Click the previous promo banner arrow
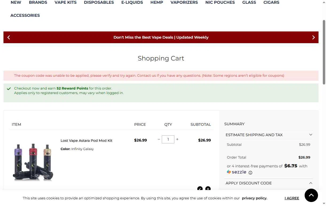The width and height of the screenshot is (326, 206). pos(9,37)
